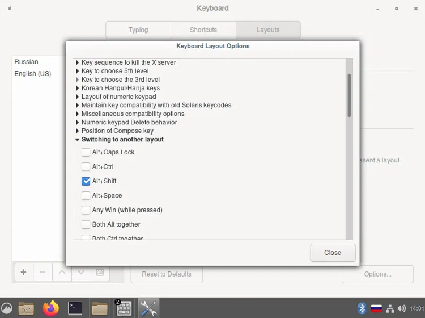Screen dimensions: 425x318
Task: Select Russian in the layouts list
Action: pyautogui.click(x=26, y=62)
